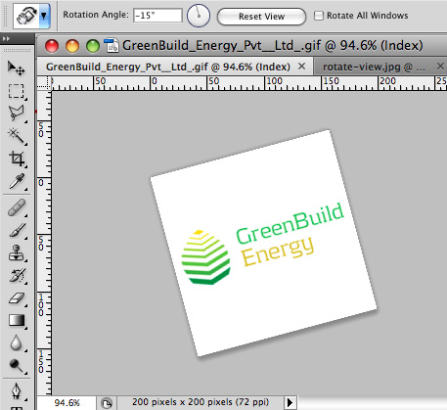Image resolution: width=447 pixels, height=410 pixels.
Task: Click the Reset View button
Action: pos(261,17)
